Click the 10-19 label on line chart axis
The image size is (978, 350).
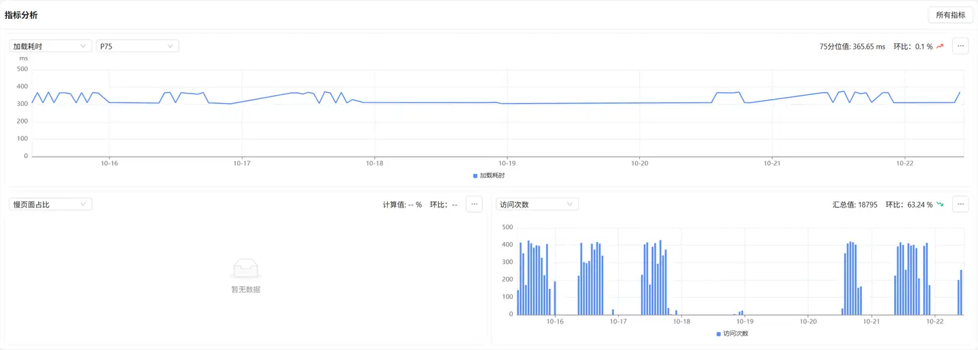[507, 163]
